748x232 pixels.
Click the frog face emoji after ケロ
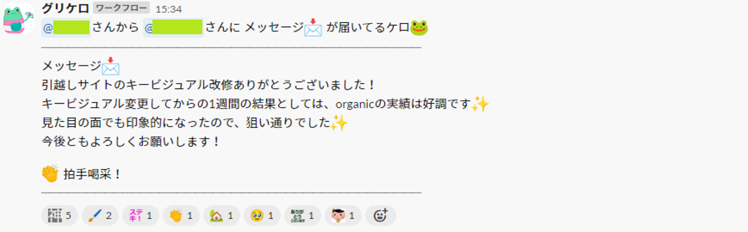(419, 27)
